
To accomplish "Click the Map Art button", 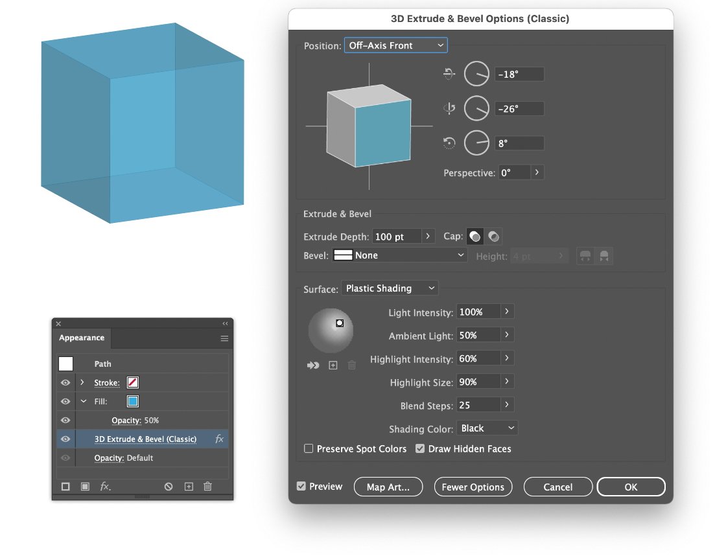I will [x=388, y=487].
